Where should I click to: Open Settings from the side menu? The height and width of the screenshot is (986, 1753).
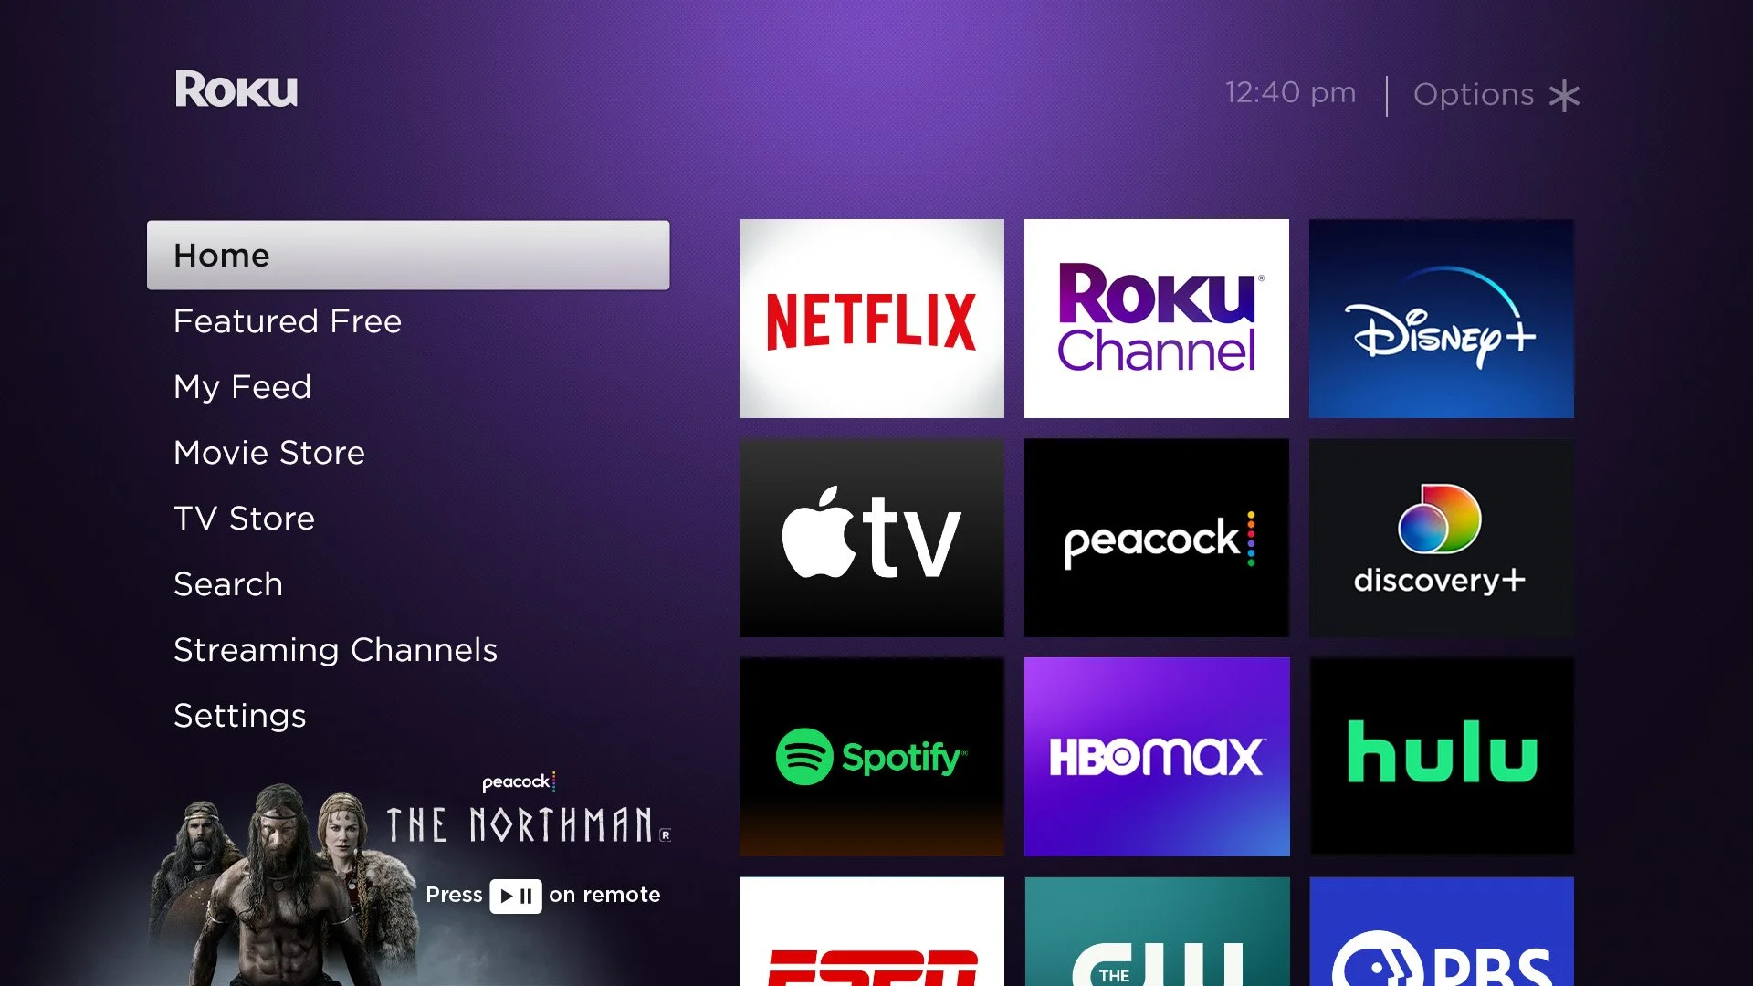click(239, 716)
